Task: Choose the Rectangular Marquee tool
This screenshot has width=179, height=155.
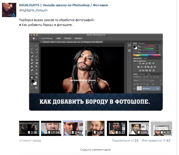Action: point(32,46)
